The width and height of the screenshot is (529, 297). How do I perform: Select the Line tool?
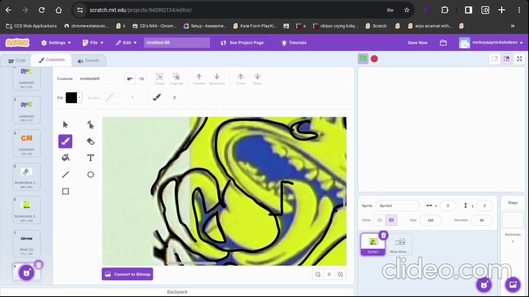pos(65,174)
